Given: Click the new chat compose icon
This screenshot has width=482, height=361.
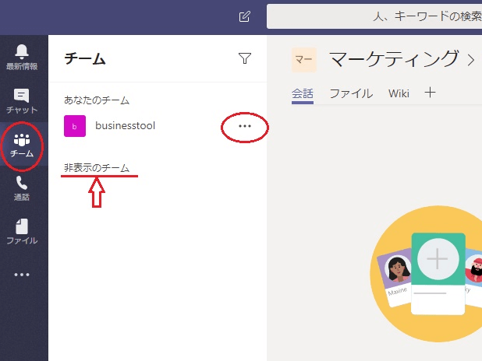Looking at the screenshot, I should [x=245, y=16].
